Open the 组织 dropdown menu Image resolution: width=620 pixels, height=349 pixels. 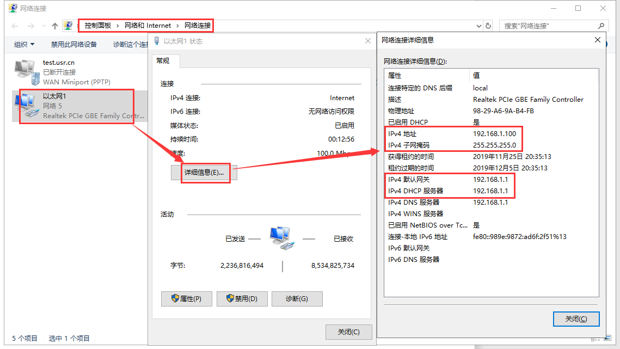[x=24, y=45]
